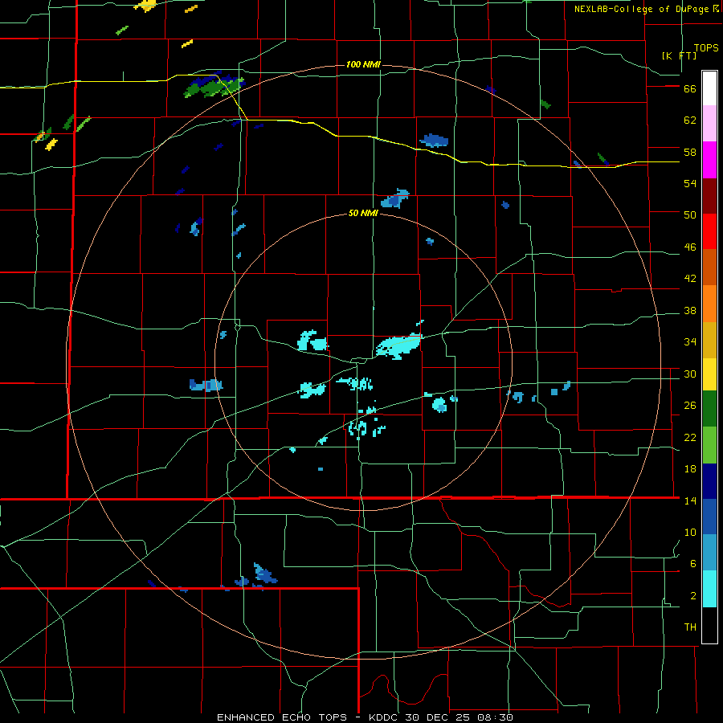
Task: Select the '38' legend value
Action: tap(690, 310)
